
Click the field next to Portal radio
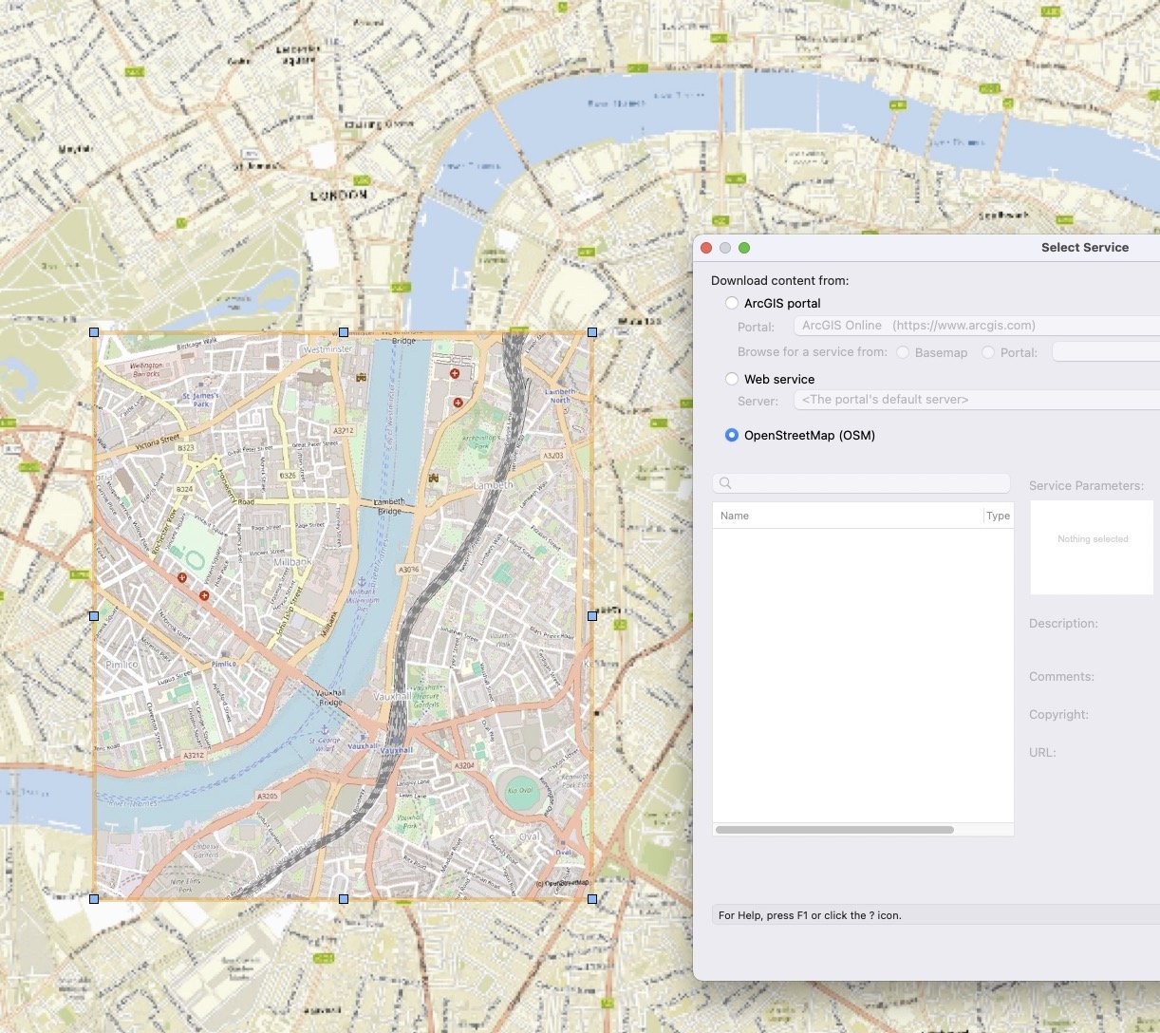point(1105,352)
